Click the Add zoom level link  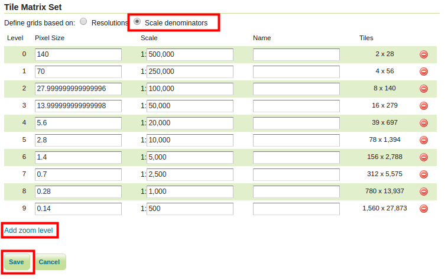coord(28,231)
